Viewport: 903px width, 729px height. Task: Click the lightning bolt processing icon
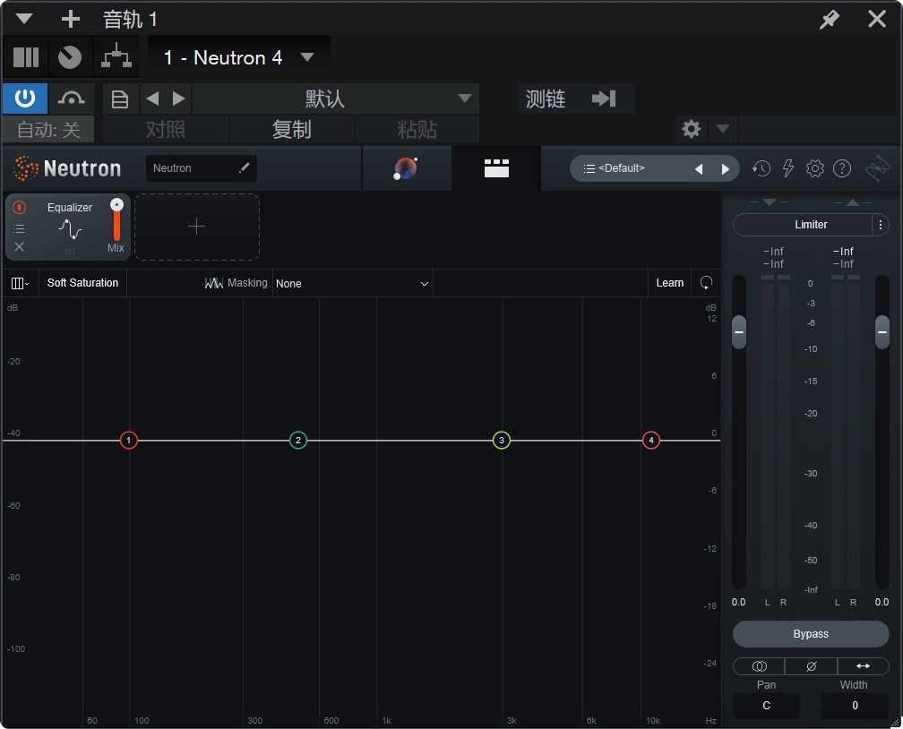[x=787, y=168]
